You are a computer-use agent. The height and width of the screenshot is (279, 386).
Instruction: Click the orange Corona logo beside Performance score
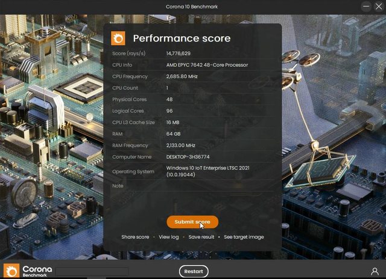tap(118, 38)
